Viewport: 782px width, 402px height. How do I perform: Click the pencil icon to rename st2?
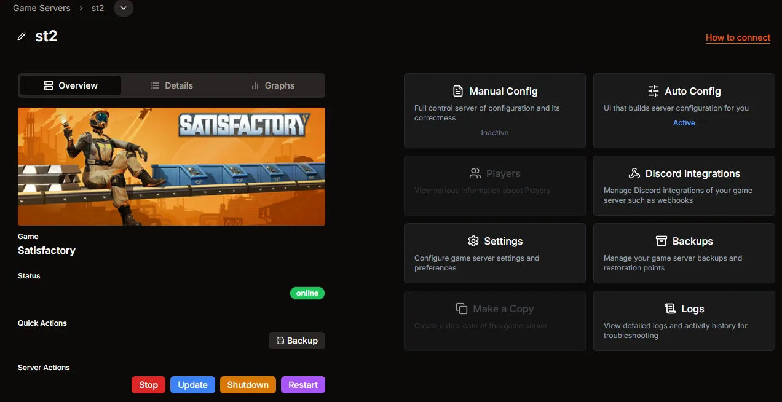tap(21, 36)
